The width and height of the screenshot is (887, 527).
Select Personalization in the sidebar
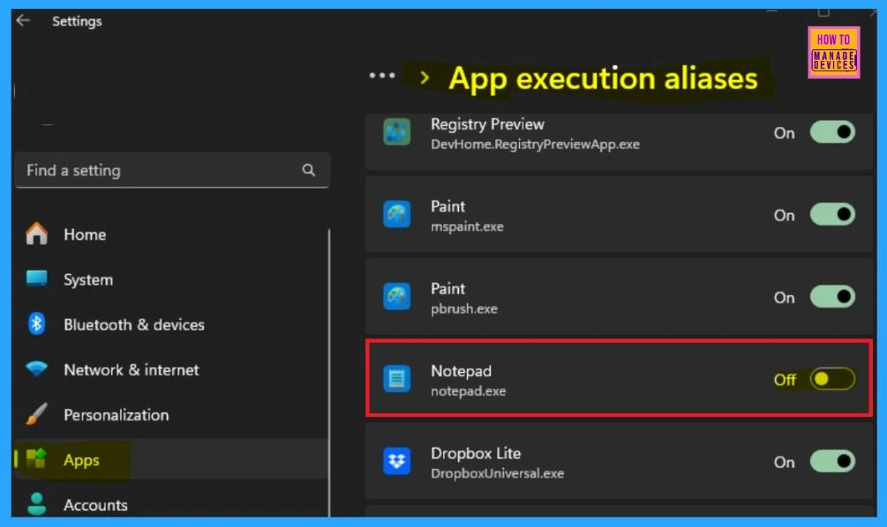point(169,414)
